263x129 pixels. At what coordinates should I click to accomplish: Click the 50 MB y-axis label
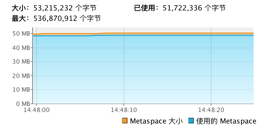(x=22, y=34)
